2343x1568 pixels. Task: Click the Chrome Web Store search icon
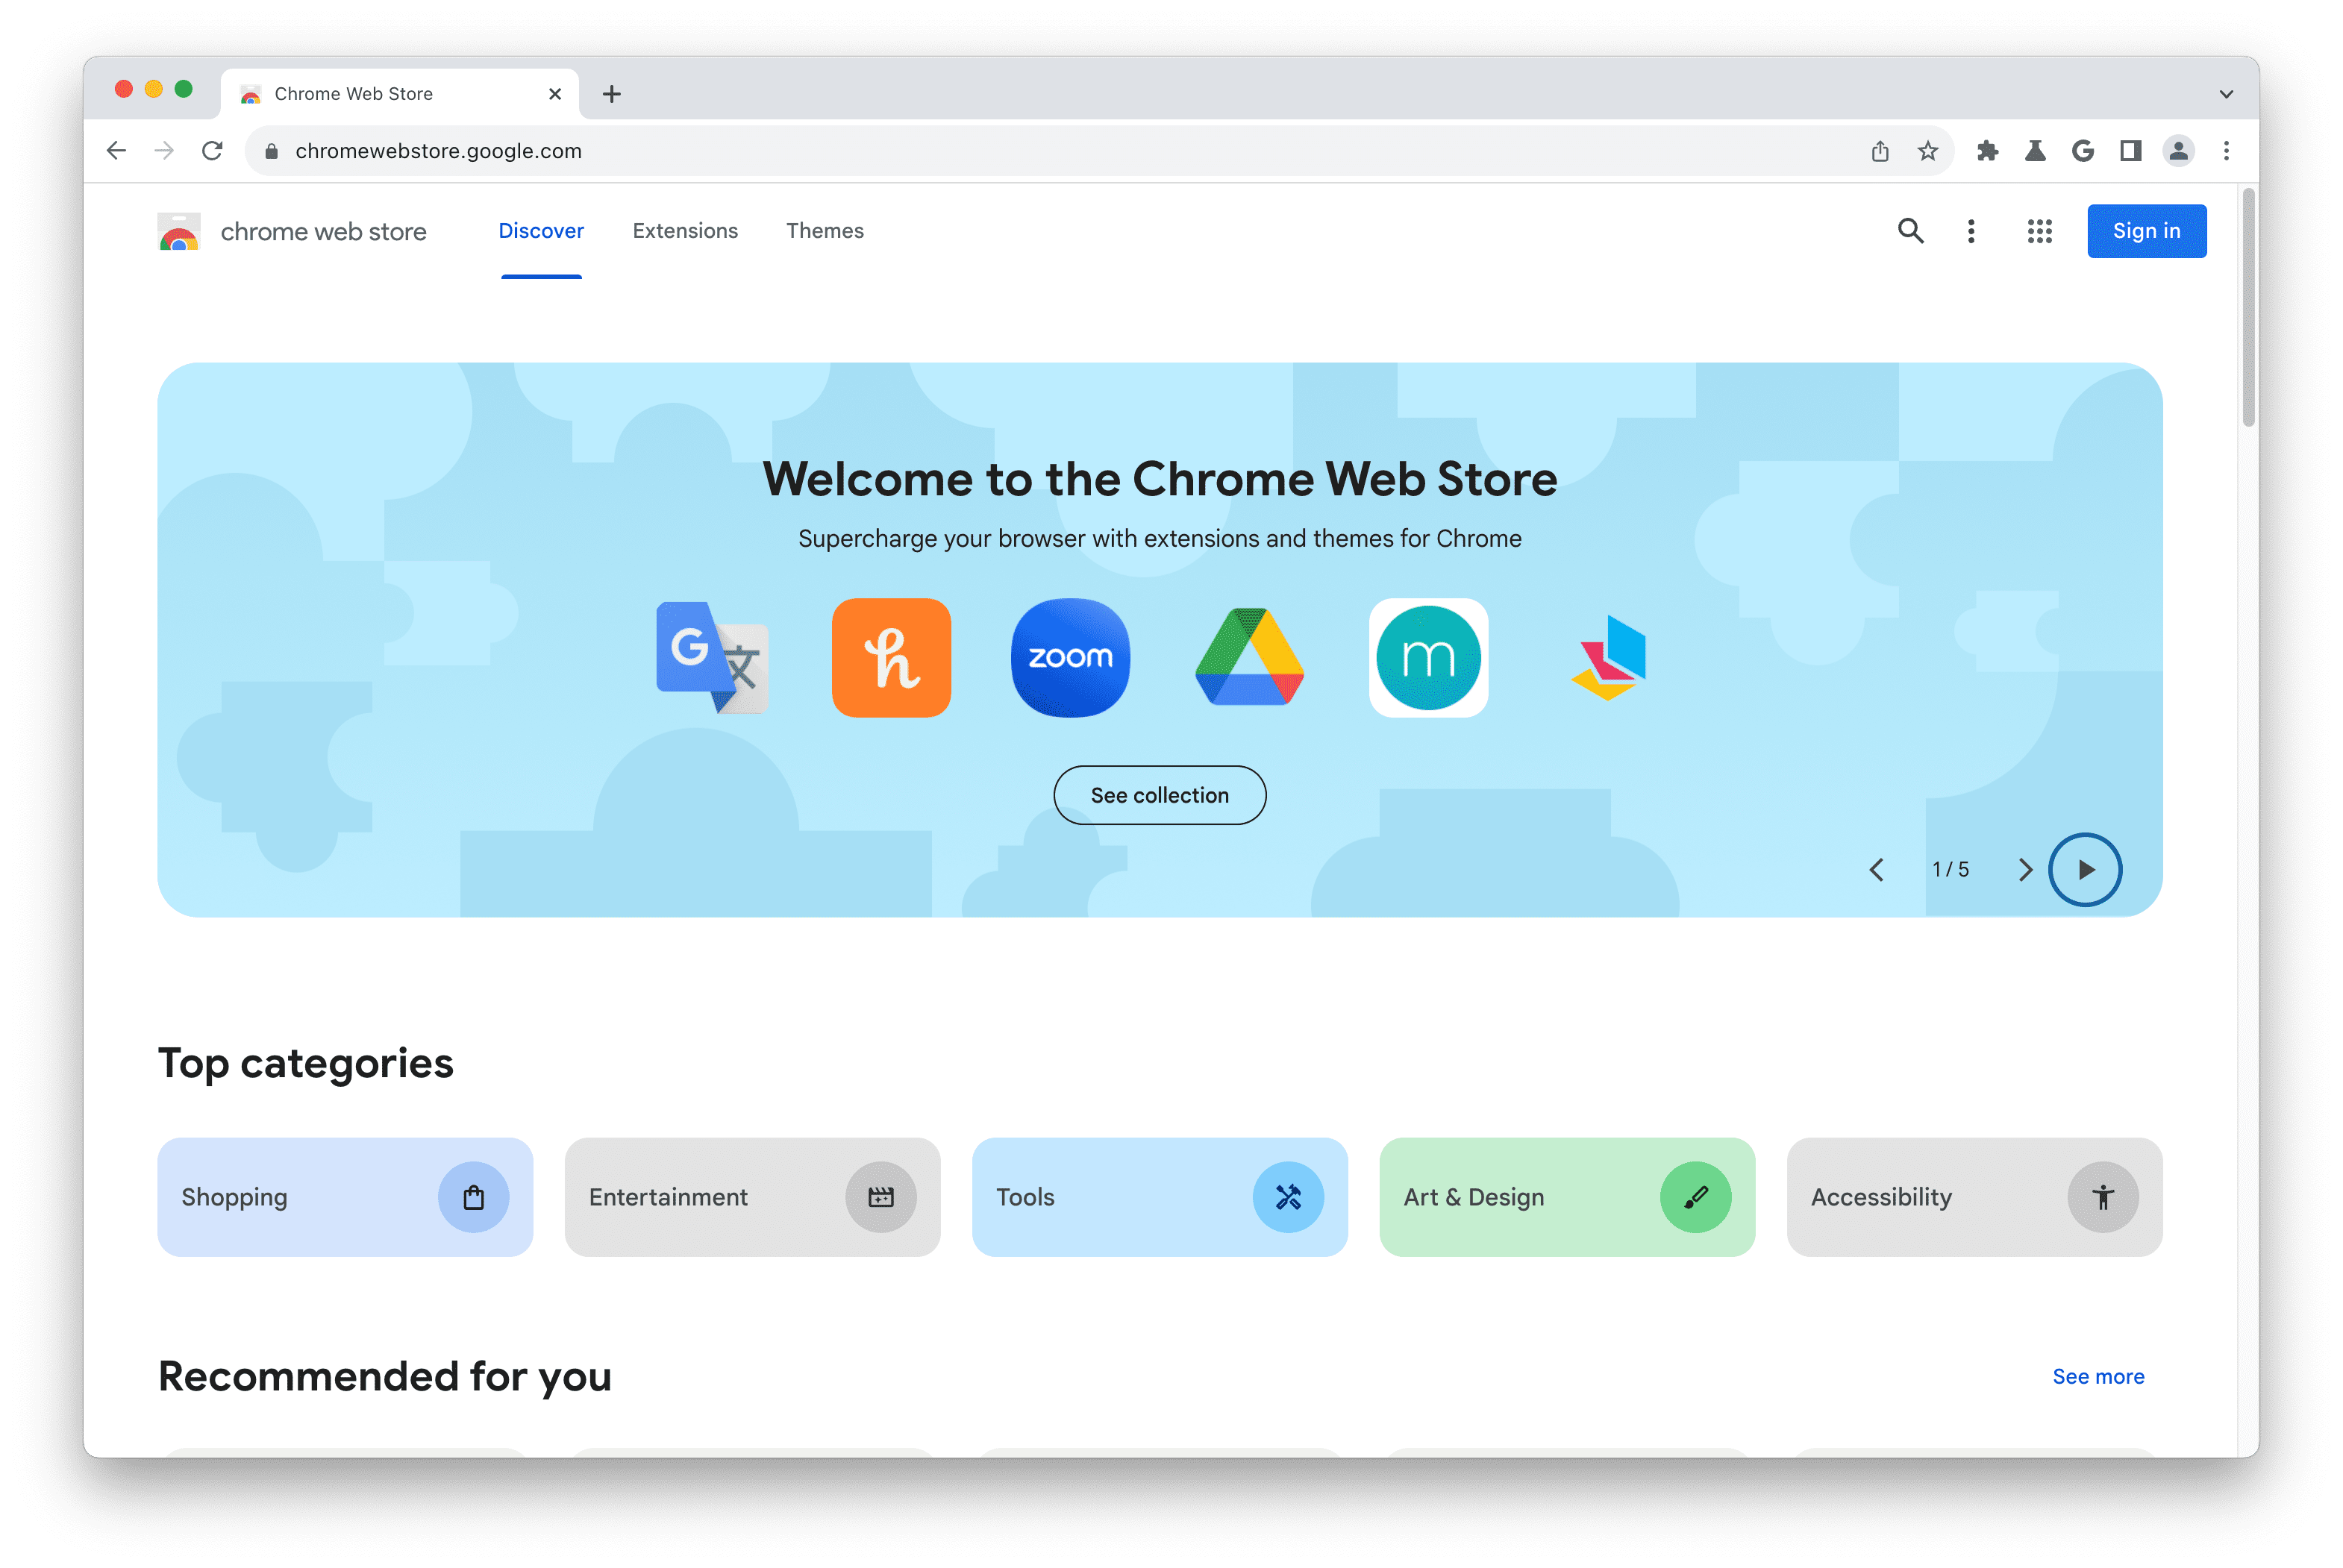click(1911, 229)
